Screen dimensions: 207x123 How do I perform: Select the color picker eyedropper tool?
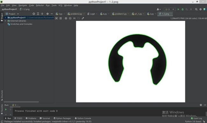coord(83,18)
